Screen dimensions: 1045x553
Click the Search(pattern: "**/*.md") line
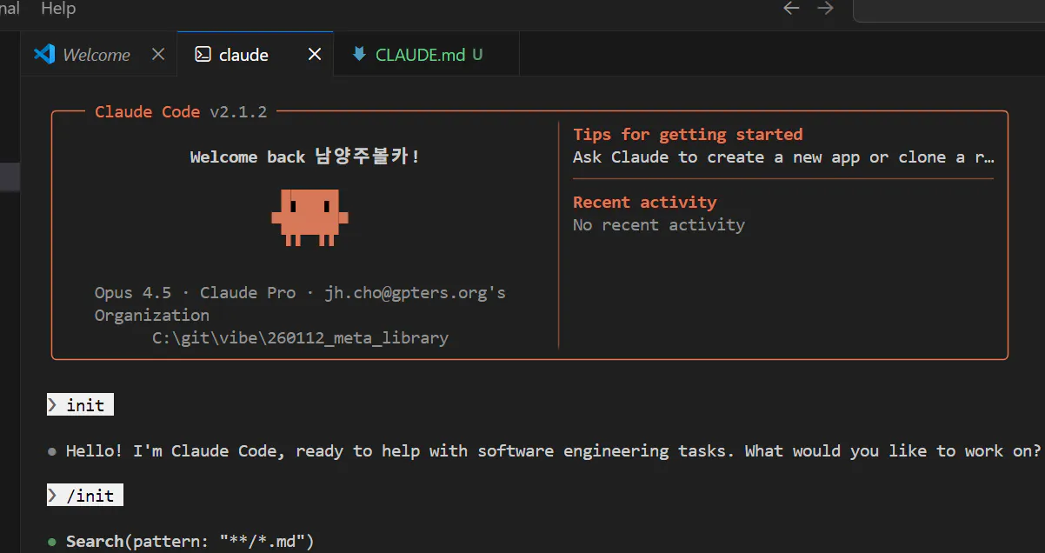tap(190, 542)
